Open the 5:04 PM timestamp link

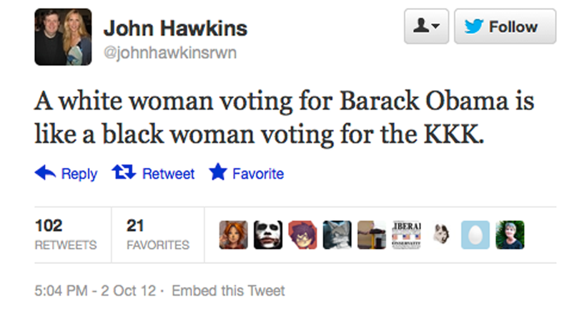pyautogui.click(x=95, y=291)
